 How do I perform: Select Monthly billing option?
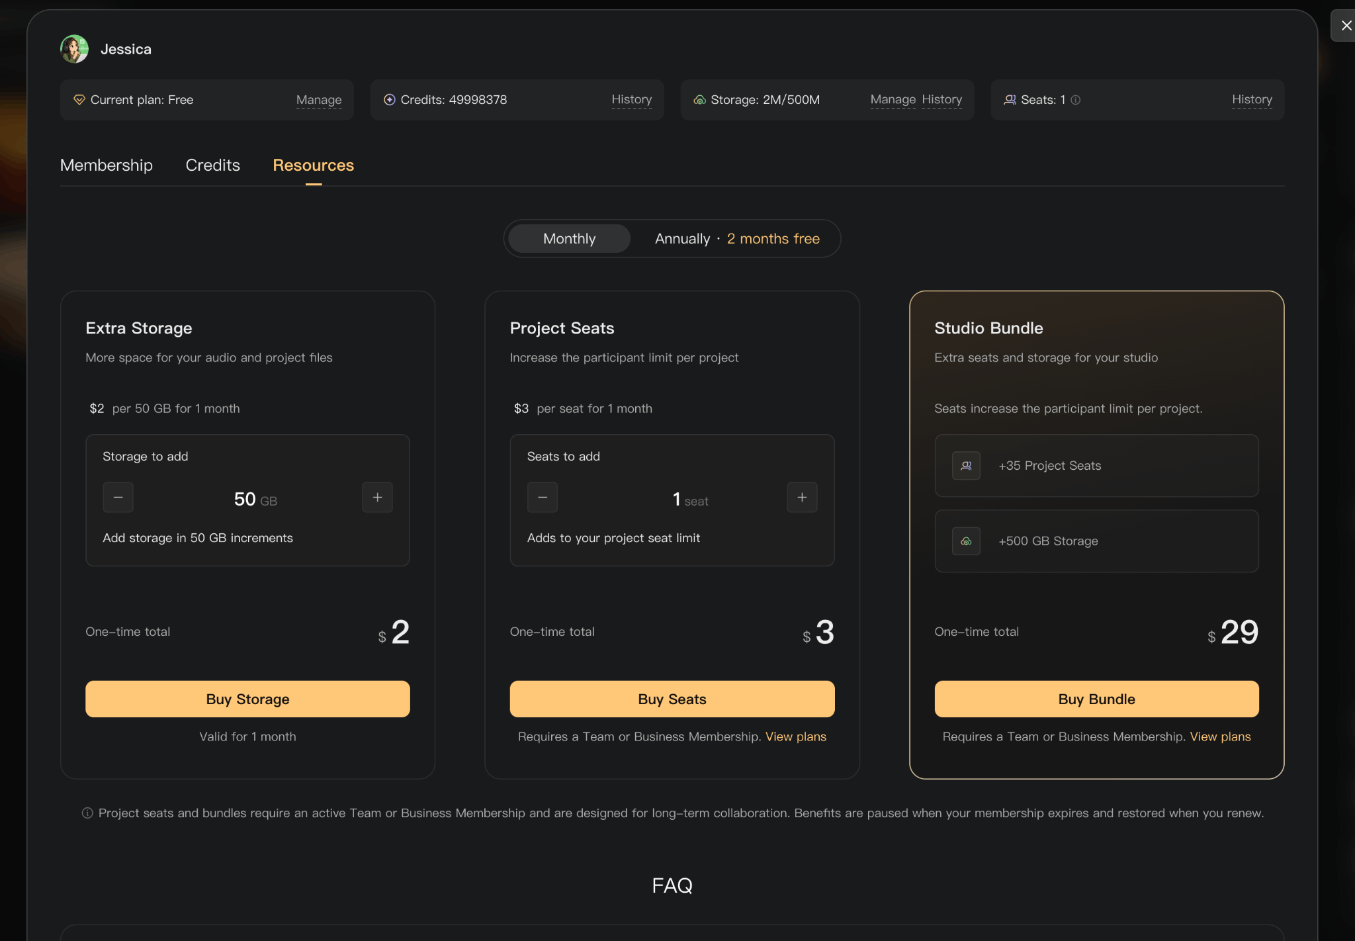569,239
